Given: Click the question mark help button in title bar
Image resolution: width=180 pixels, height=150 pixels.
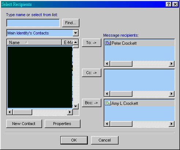Looking at the screenshot, I should click(x=169, y=4).
